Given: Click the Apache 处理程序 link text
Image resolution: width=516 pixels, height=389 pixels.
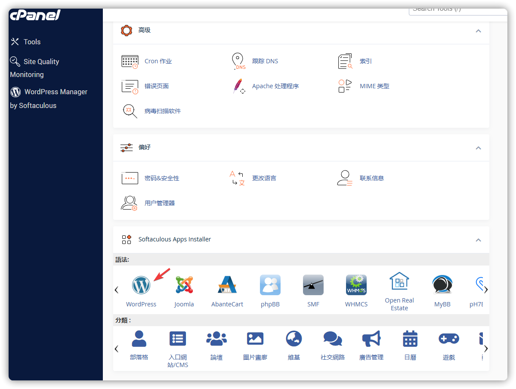Looking at the screenshot, I should (275, 86).
